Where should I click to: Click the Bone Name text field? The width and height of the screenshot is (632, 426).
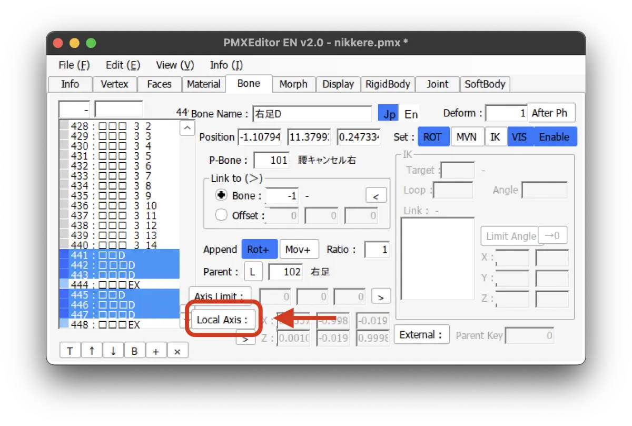(x=312, y=114)
